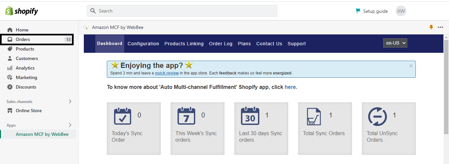The height and width of the screenshot is (164, 449).
Task: Expand the Apps section chevron
Action: pyautogui.click(x=70, y=125)
